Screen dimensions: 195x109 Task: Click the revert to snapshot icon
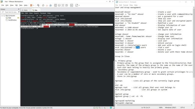tap(47, 5)
